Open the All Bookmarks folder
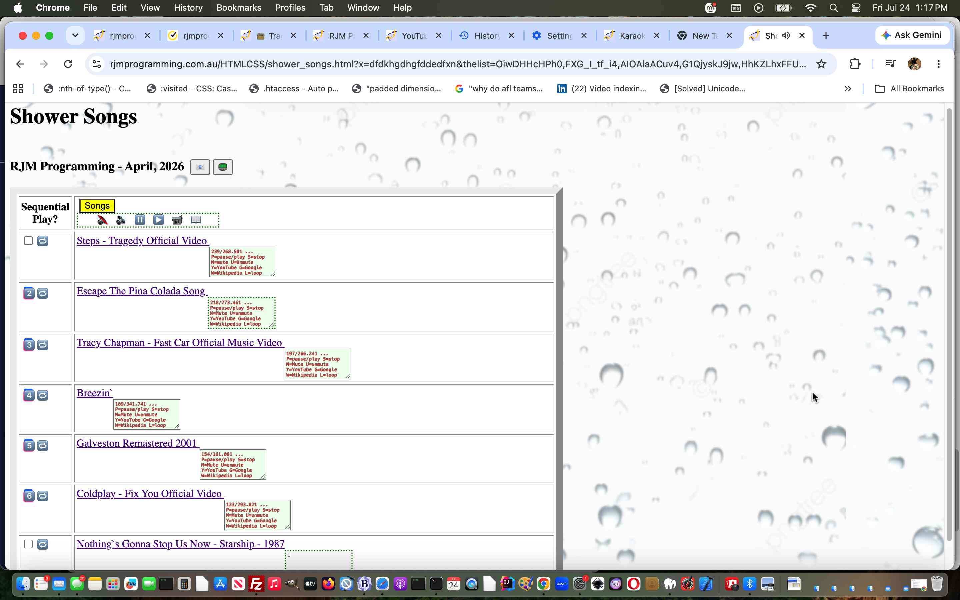 [x=909, y=88]
